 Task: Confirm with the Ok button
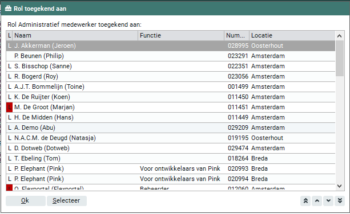[26, 201]
